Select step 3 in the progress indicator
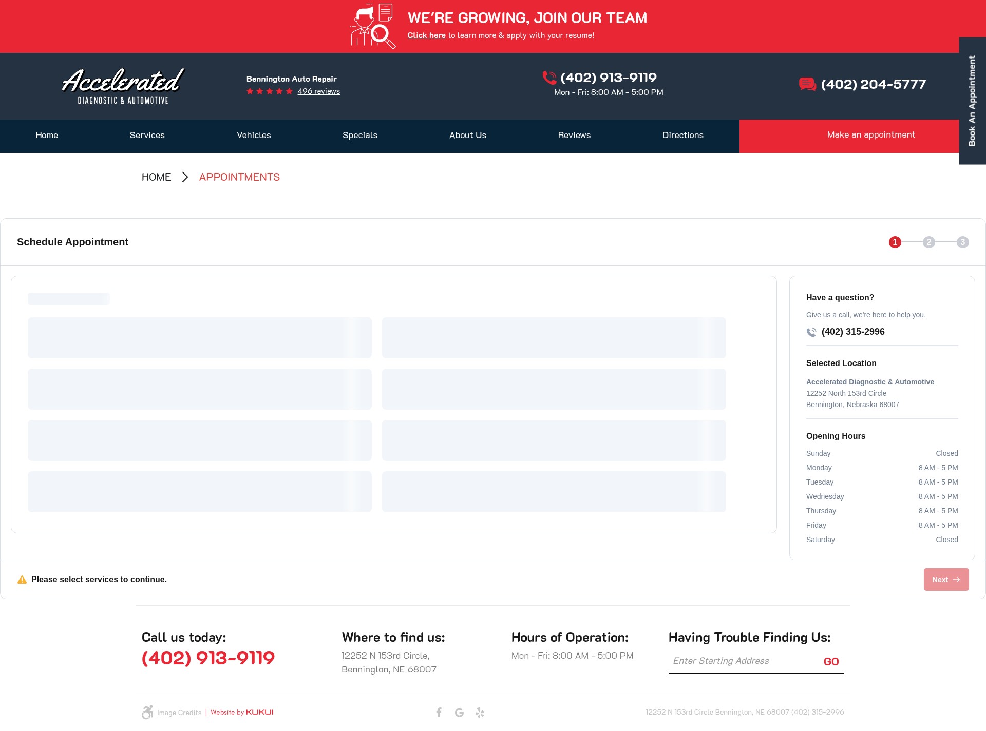Viewport: 986px width, 731px height. [x=963, y=242]
